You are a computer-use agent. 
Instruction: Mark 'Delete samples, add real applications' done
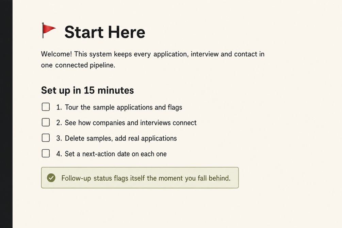click(x=46, y=138)
